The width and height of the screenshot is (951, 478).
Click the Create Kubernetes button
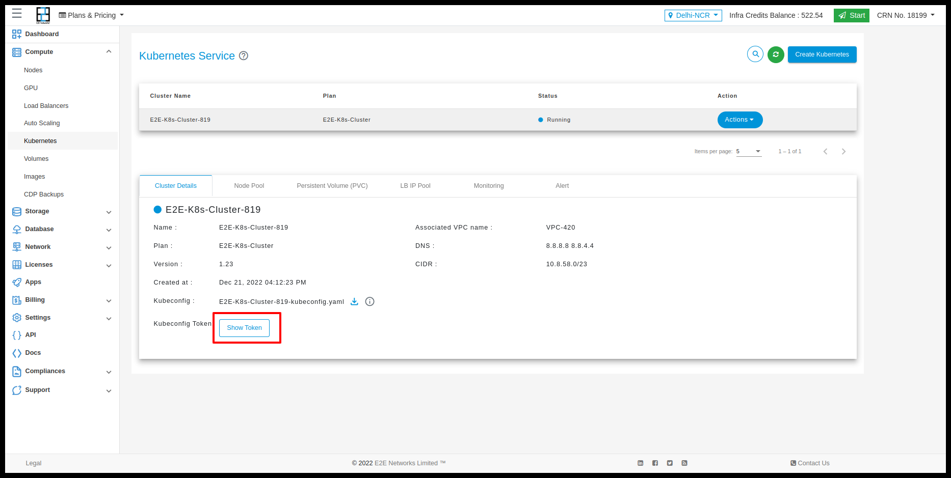click(x=822, y=54)
